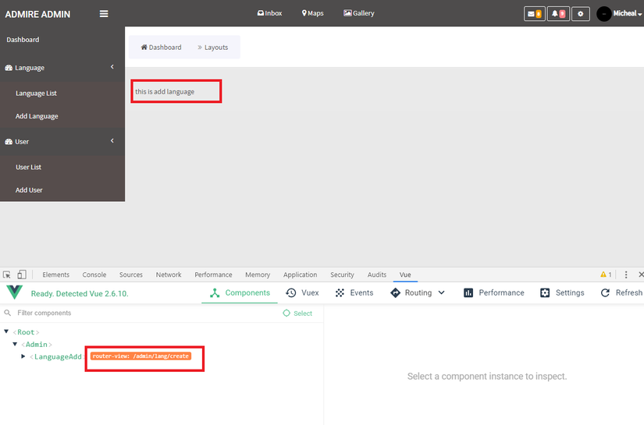644x425 pixels.
Task: Toggle the device toolbar icon in DevTools
Action: [x=22, y=274]
